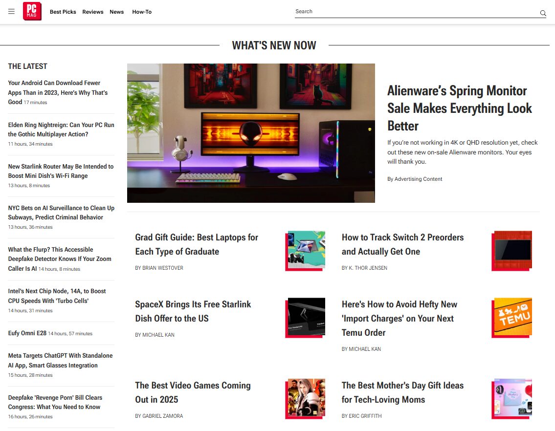The width and height of the screenshot is (555, 431).
Task: Open Best Video Games Coming Out in 2025
Action: click(x=193, y=392)
